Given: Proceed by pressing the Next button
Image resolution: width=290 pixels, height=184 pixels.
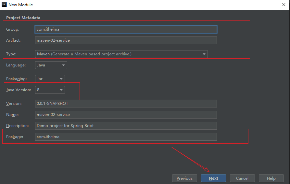Looking at the screenshot, I should click(x=213, y=178).
